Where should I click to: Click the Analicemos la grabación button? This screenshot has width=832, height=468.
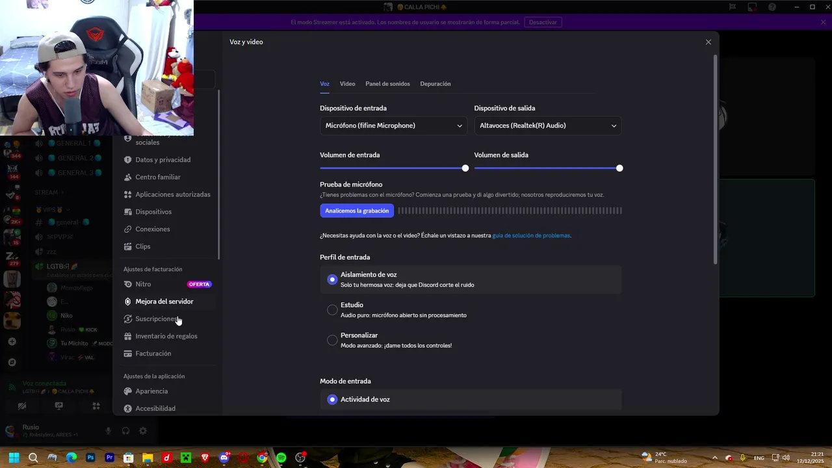coord(357,211)
